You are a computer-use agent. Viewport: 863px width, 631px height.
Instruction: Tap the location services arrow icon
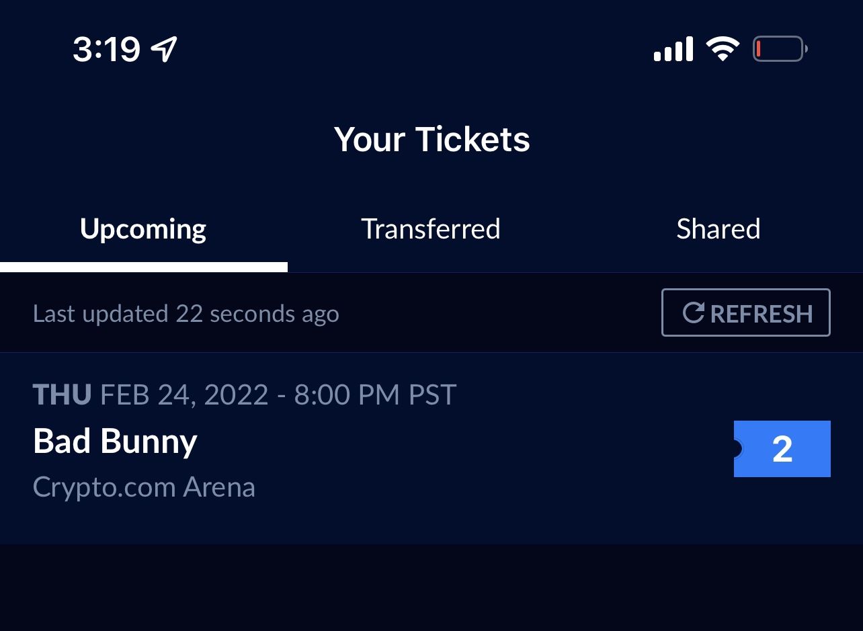pos(165,48)
